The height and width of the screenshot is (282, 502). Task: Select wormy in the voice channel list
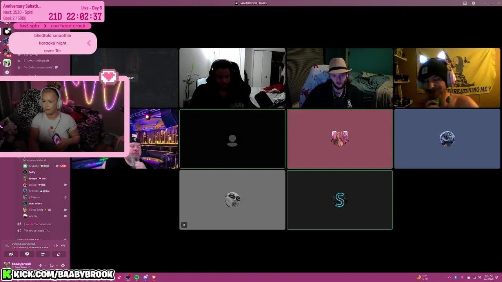click(x=45, y=216)
